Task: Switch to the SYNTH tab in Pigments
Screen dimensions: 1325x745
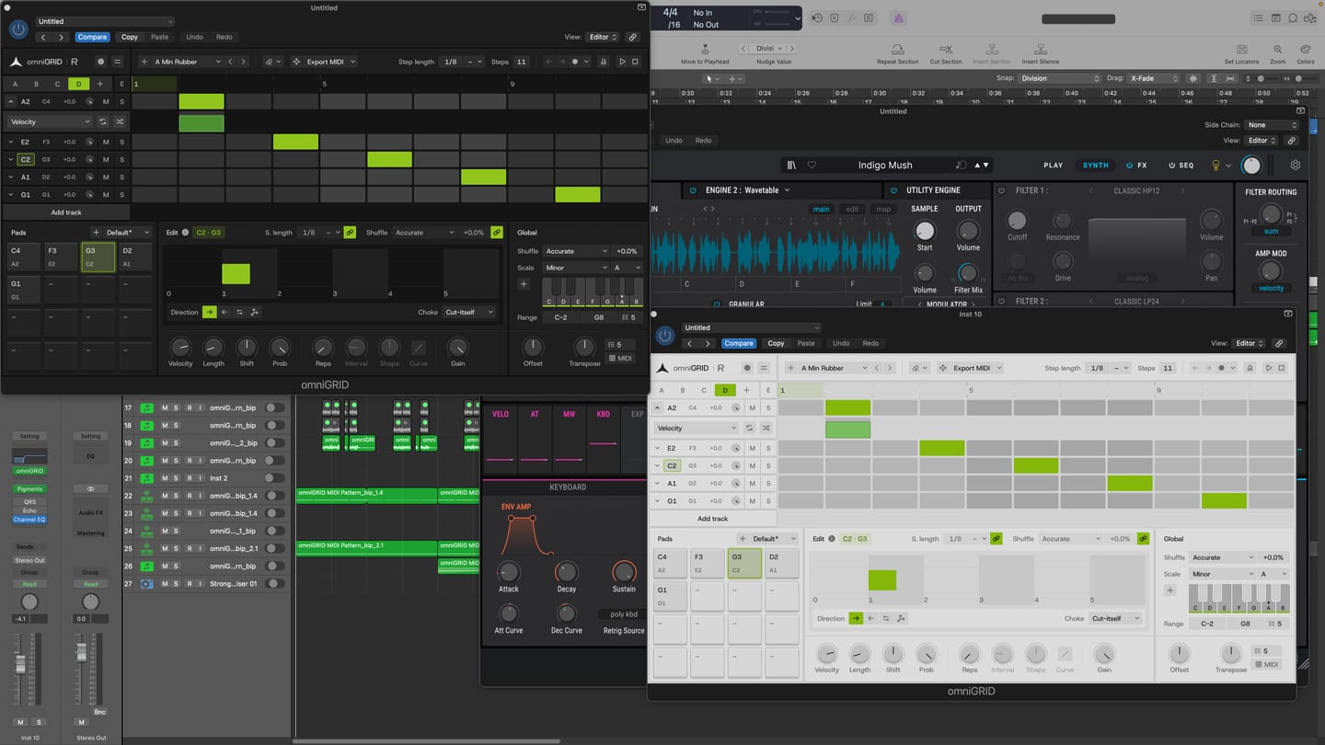Action: click(1095, 166)
